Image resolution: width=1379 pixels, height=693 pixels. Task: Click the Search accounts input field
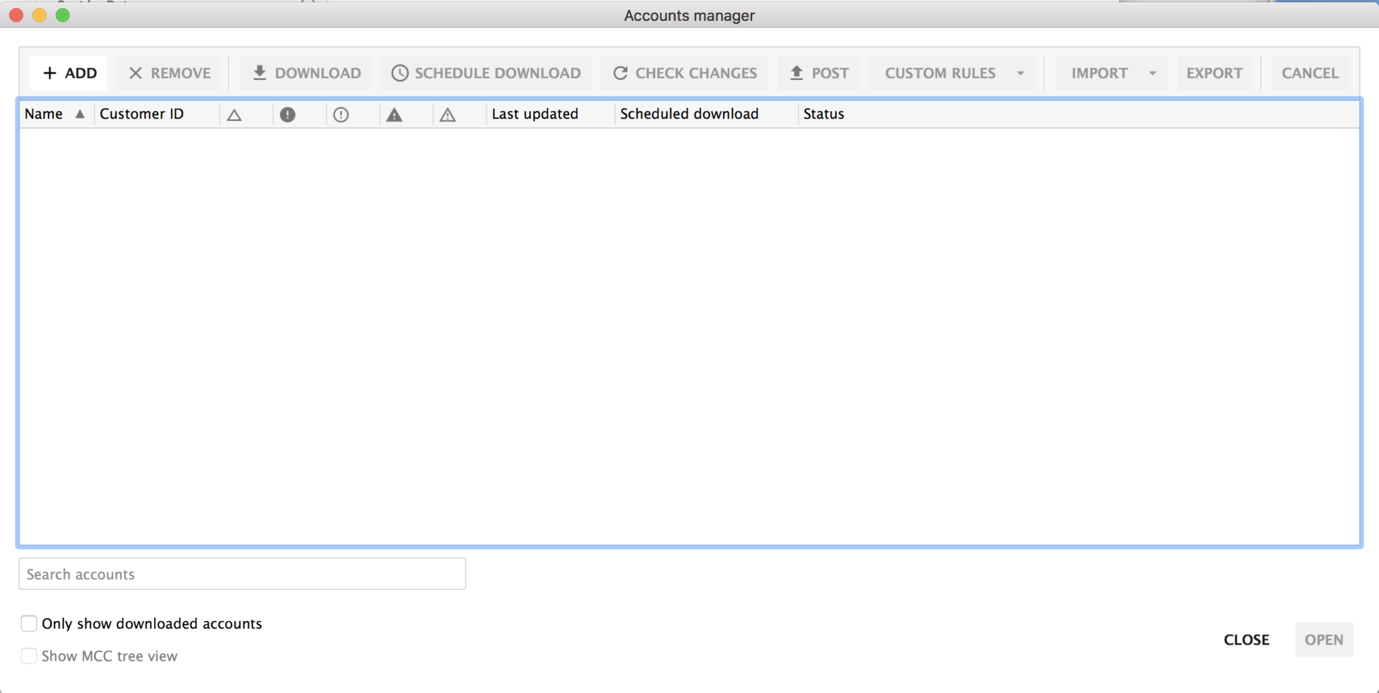click(242, 574)
